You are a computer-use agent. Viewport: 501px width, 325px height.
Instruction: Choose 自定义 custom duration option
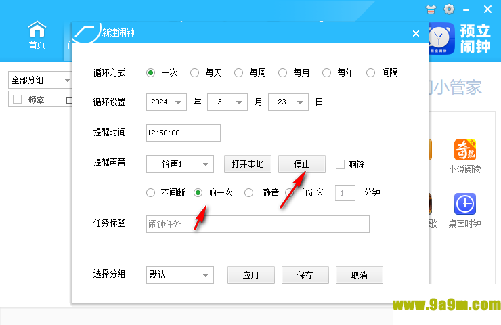(x=290, y=193)
